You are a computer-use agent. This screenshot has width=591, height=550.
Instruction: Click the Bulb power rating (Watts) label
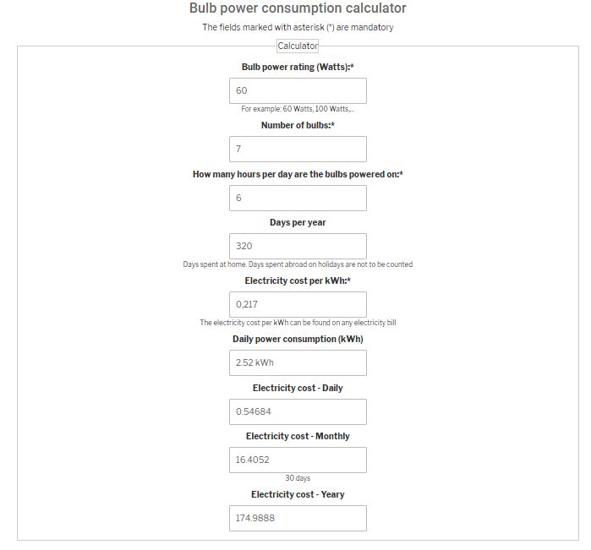click(298, 67)
